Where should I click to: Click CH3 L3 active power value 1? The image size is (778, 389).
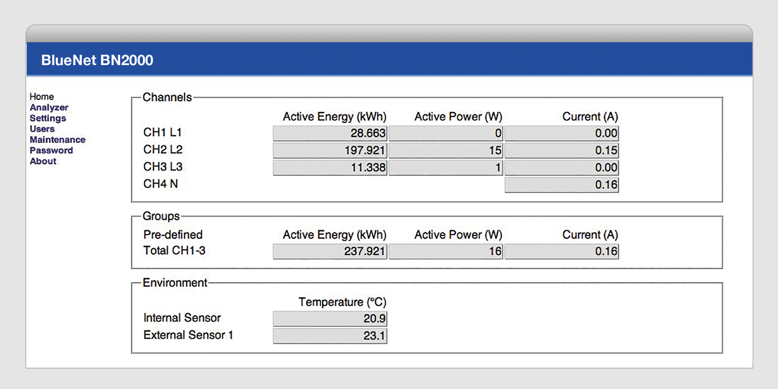(x=446, y=167)
